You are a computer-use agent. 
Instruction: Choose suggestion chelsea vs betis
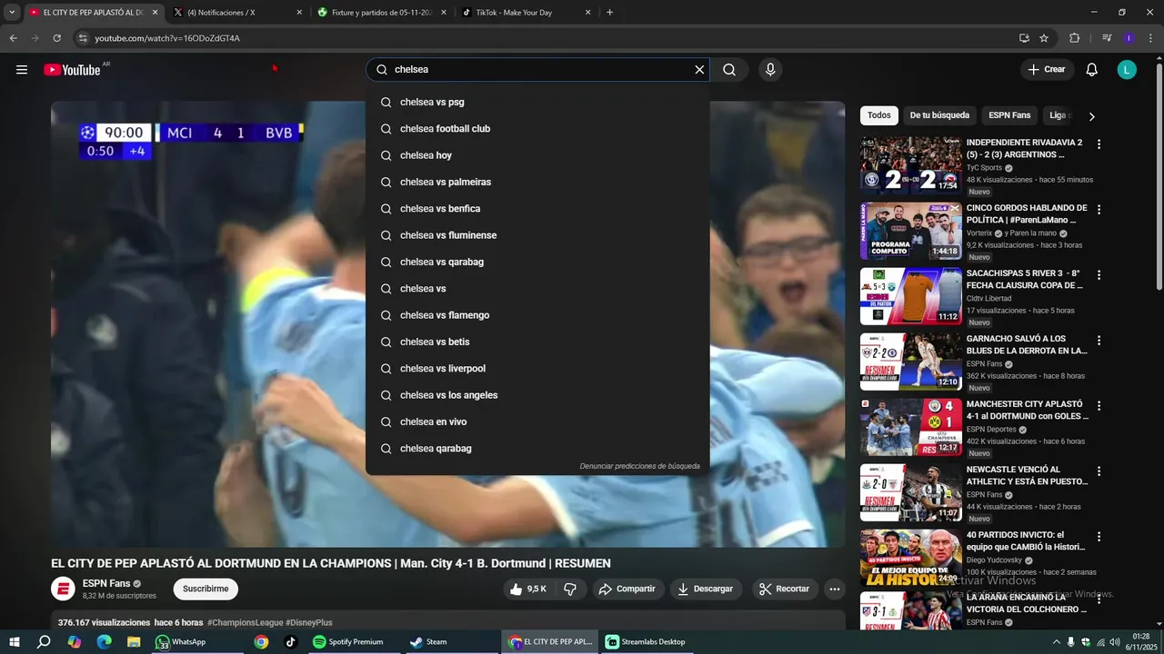(537, 342)
